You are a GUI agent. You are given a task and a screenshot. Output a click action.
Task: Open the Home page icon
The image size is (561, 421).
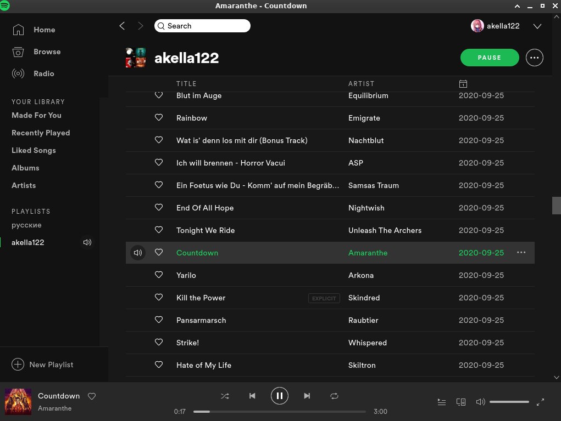click(18, 30)
